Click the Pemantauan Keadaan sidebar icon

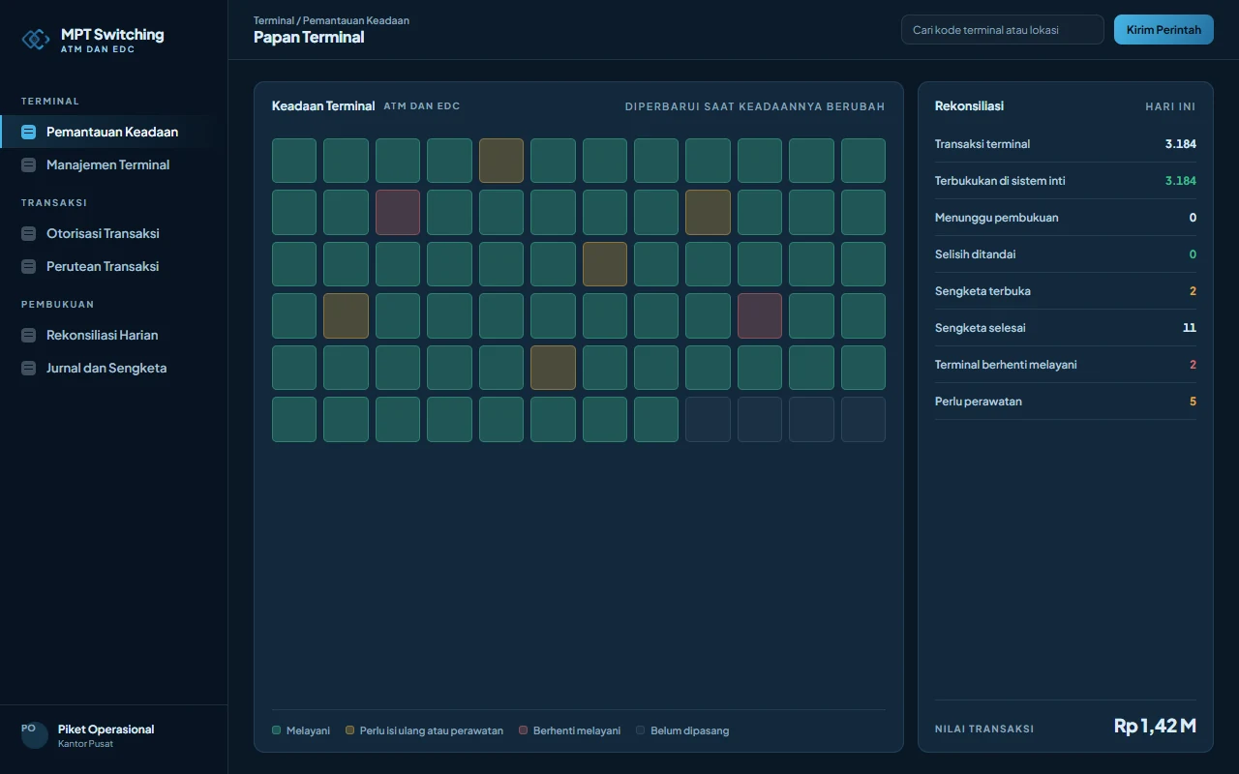(x=29, y=132)
